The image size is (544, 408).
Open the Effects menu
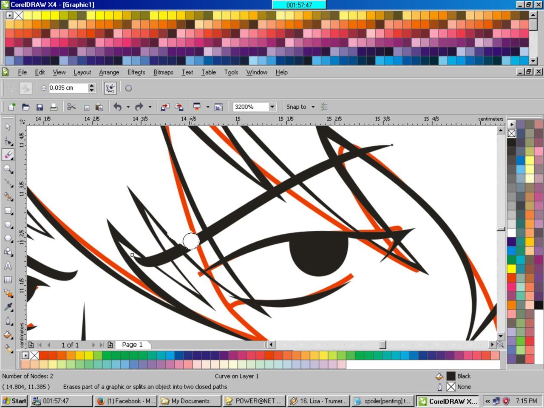click(136, 72)
